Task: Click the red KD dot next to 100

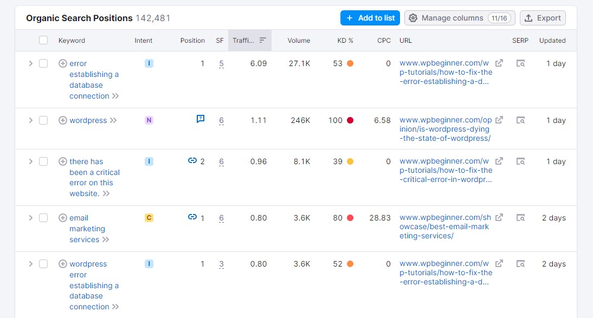Action: [x=350, y=120]
